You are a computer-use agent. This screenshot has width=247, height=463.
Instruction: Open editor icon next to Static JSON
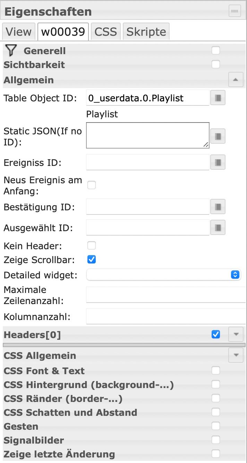tap(218, 136)
